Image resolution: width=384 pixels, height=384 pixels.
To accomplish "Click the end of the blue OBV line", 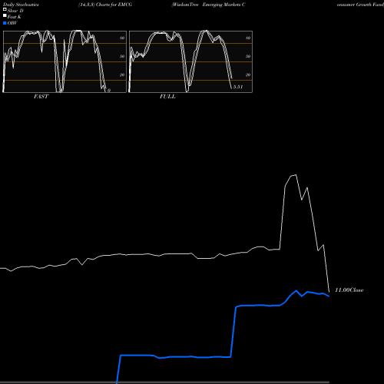I will coord(329,296).
